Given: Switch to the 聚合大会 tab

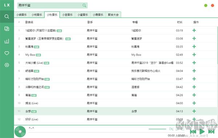Looking at the screenshot, I should 113,15.
